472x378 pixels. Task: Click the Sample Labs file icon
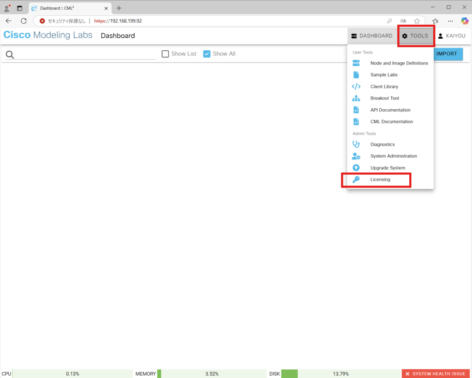point(356,75)
